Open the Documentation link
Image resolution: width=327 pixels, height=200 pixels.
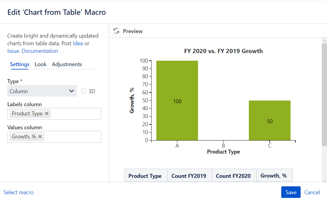click(39, 51)
